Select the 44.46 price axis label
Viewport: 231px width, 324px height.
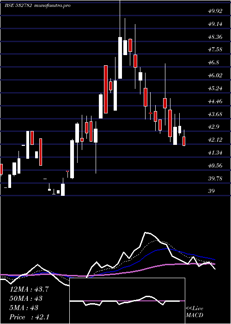point(215,101)
